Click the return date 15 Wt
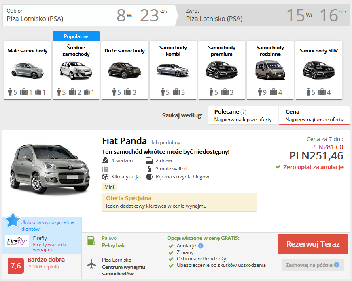Screen dimensions: 352x281 click(x=299, y=15)
